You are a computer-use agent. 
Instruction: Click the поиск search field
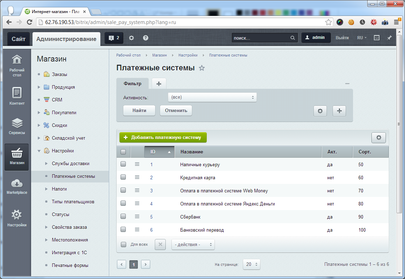coord(261,38)
